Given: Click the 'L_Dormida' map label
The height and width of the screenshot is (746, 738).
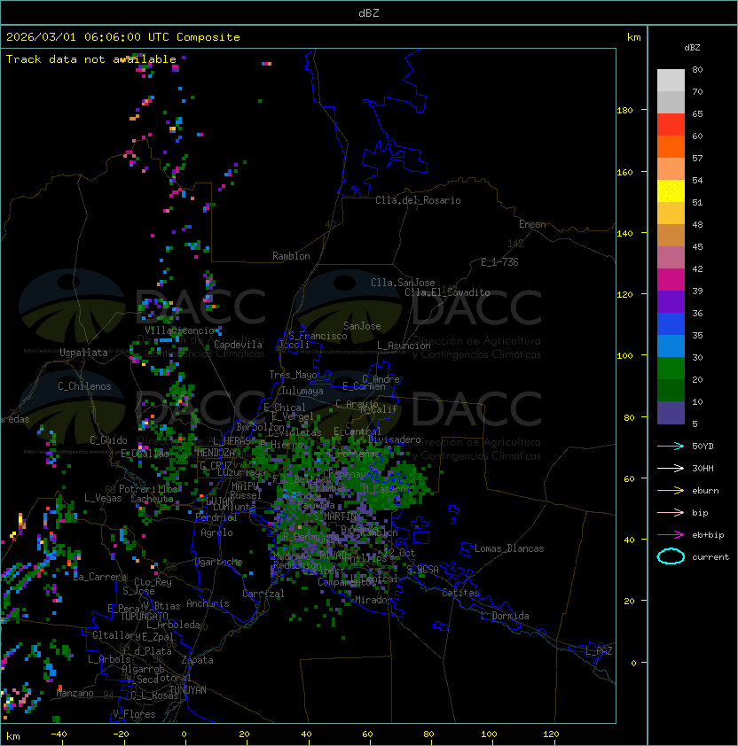Looking at the screenshot, I should tap(505, 616).
